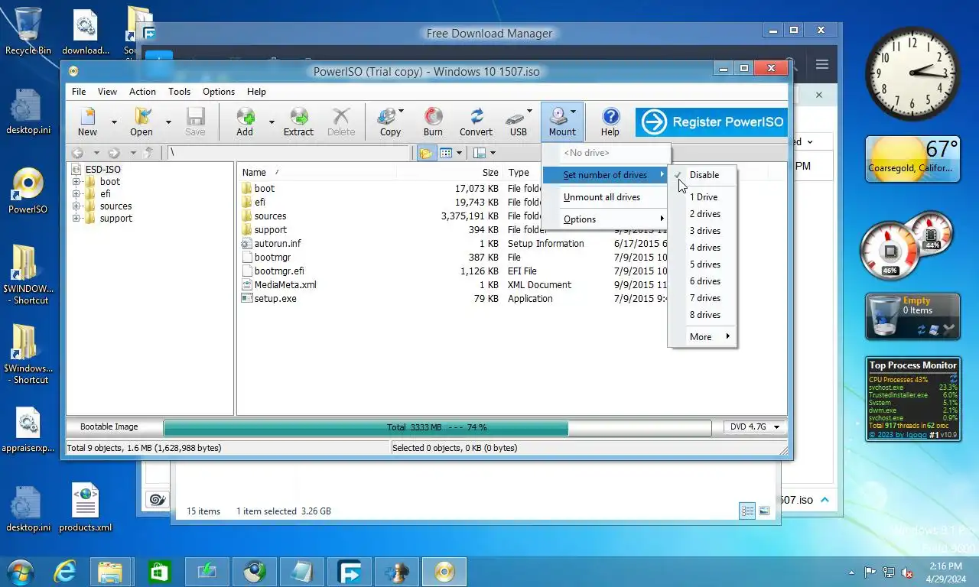This screenshot has width=979, height=587.
Task: Select the bootmgr.efi file row
Action: click(x=279, y=271)
